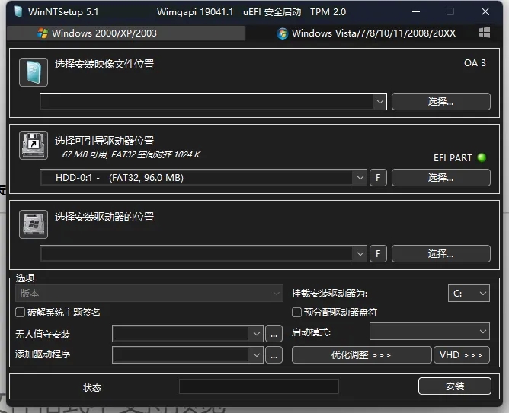The width and height of the screenshot is (509, 413).
Task: Click F format button next to install drive
Action: pyautogui.click(x=378, y=253)
